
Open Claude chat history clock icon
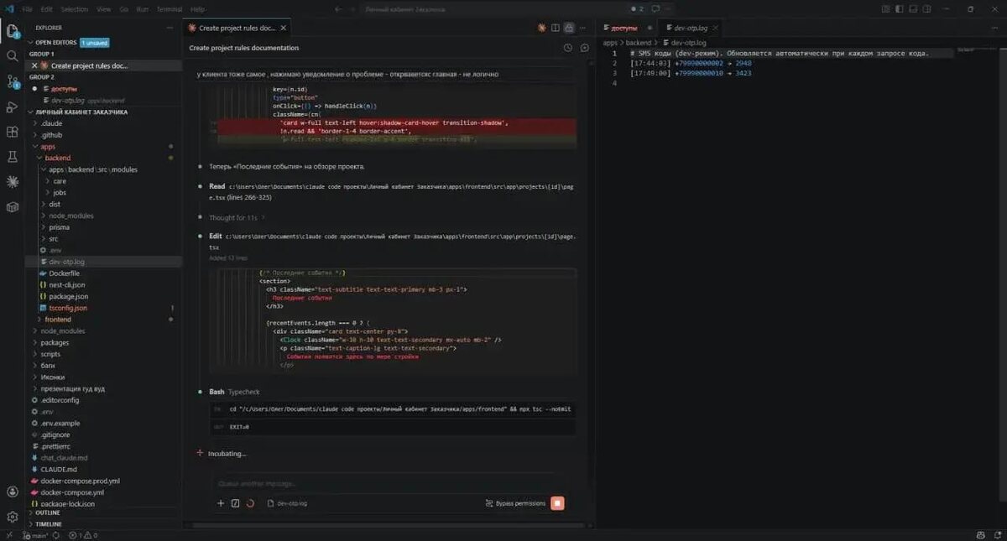tap(568, 49)
